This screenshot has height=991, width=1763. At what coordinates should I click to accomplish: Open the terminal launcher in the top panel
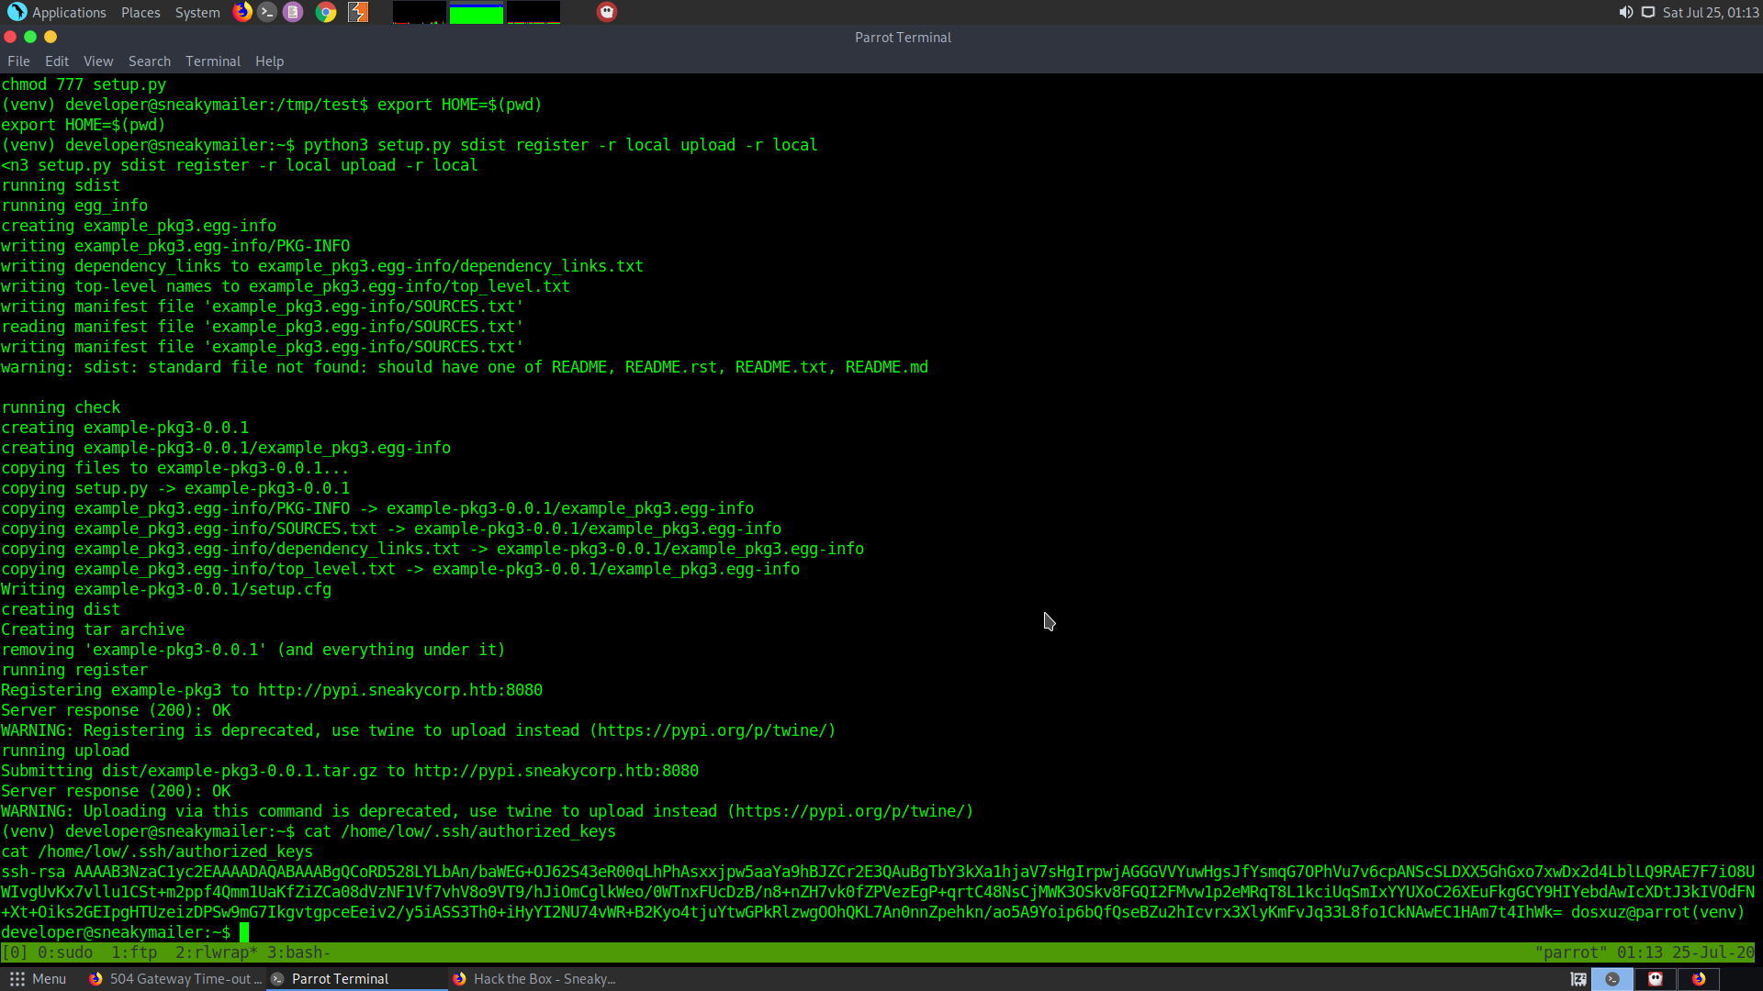[267, 12]
